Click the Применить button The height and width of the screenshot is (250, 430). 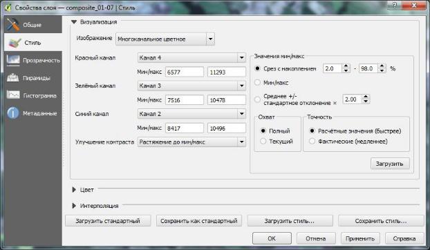pyautogui.click(x=360, y=238)
